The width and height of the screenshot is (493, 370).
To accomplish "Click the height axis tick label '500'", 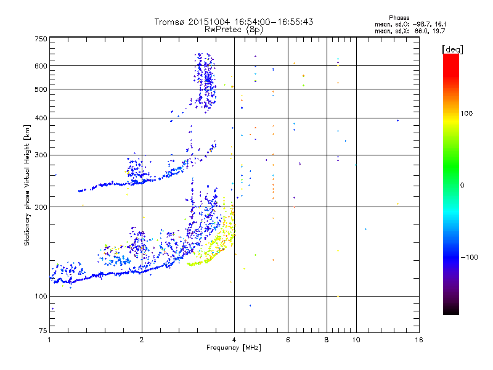I will [41, 89].
